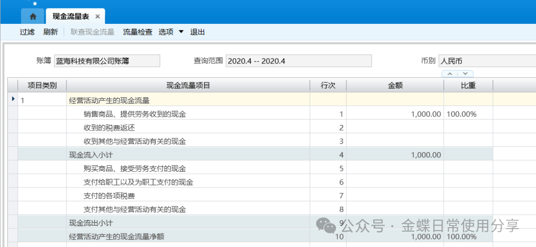Viewport: 536px width, 247px height.
Task: Close the 现金流量表 tab
Action: point(98,16)
